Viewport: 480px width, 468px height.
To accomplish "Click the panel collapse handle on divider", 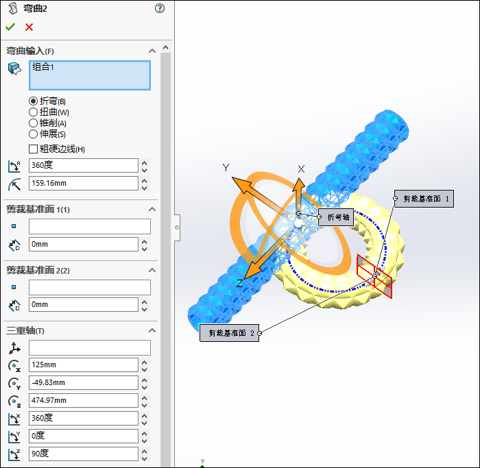I will coord(177,227).
